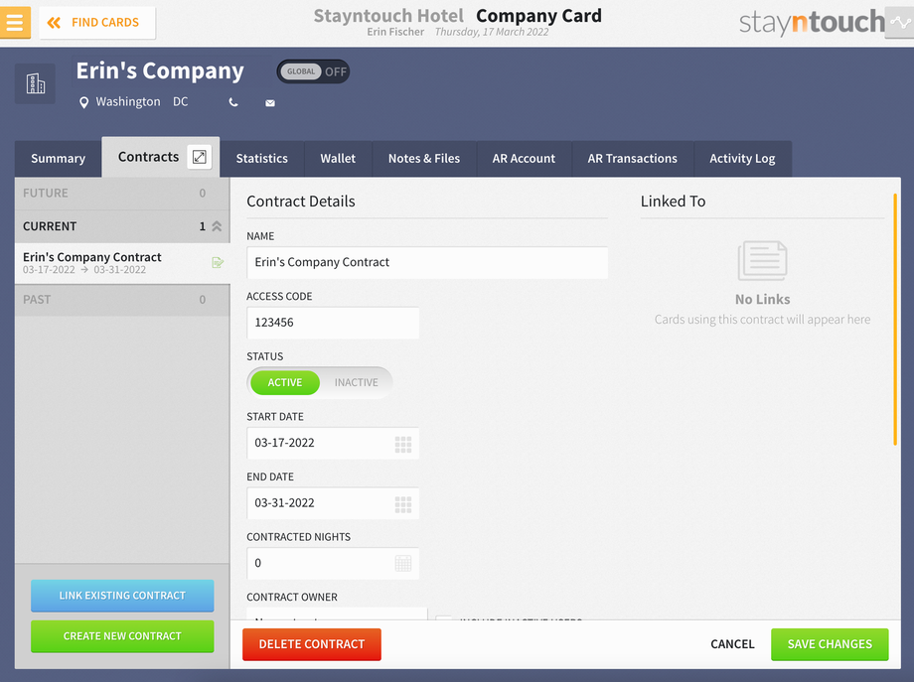
Task: Click the DC state text
Action: coord(180,102)
